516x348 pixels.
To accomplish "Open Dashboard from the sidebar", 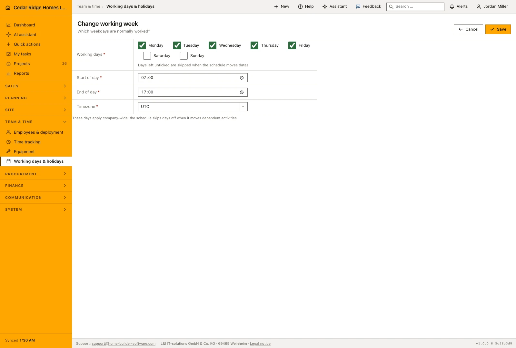I will coord(36,25).
